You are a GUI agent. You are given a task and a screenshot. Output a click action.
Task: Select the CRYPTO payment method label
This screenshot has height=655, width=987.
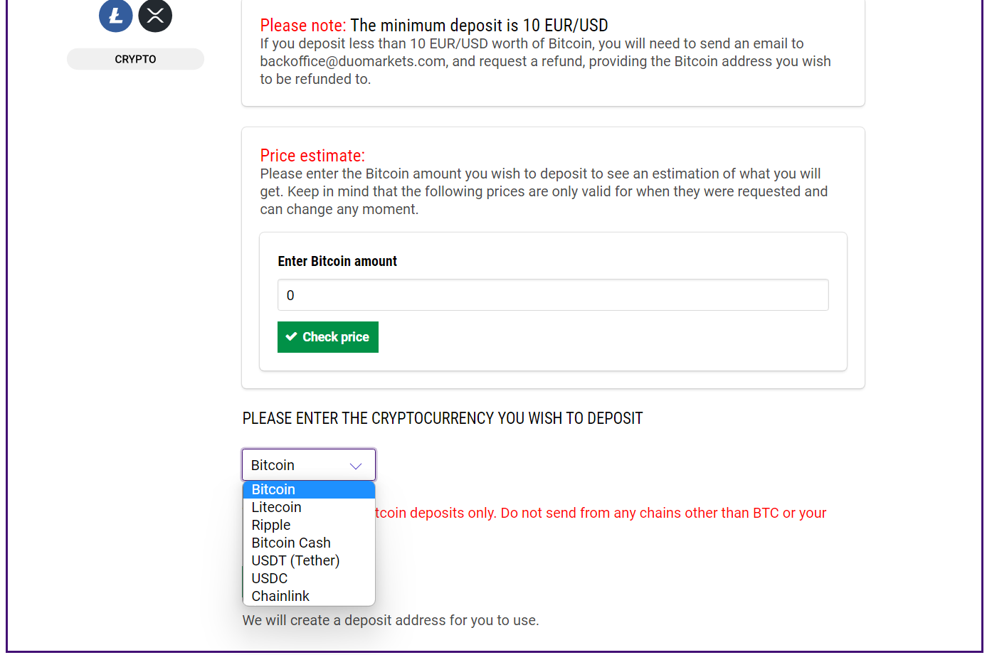click(135, 59)
